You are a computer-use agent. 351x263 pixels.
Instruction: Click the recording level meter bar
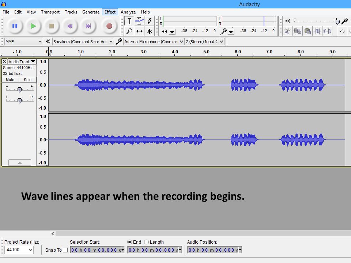point(249,21)
